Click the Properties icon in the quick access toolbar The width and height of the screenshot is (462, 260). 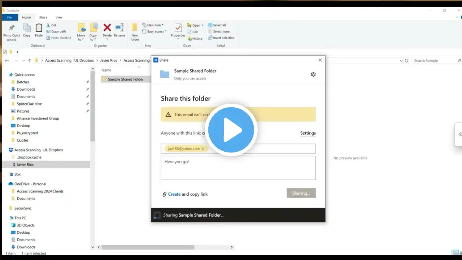click(x=5, y=52)
